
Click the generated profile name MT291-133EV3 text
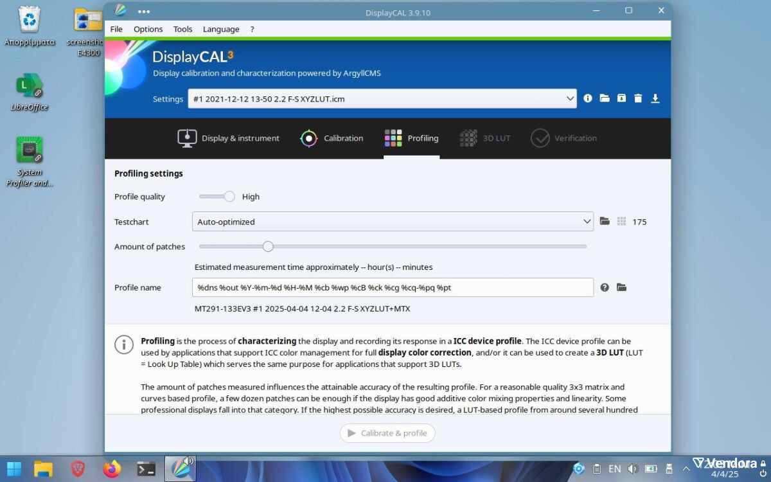(302, 308)
